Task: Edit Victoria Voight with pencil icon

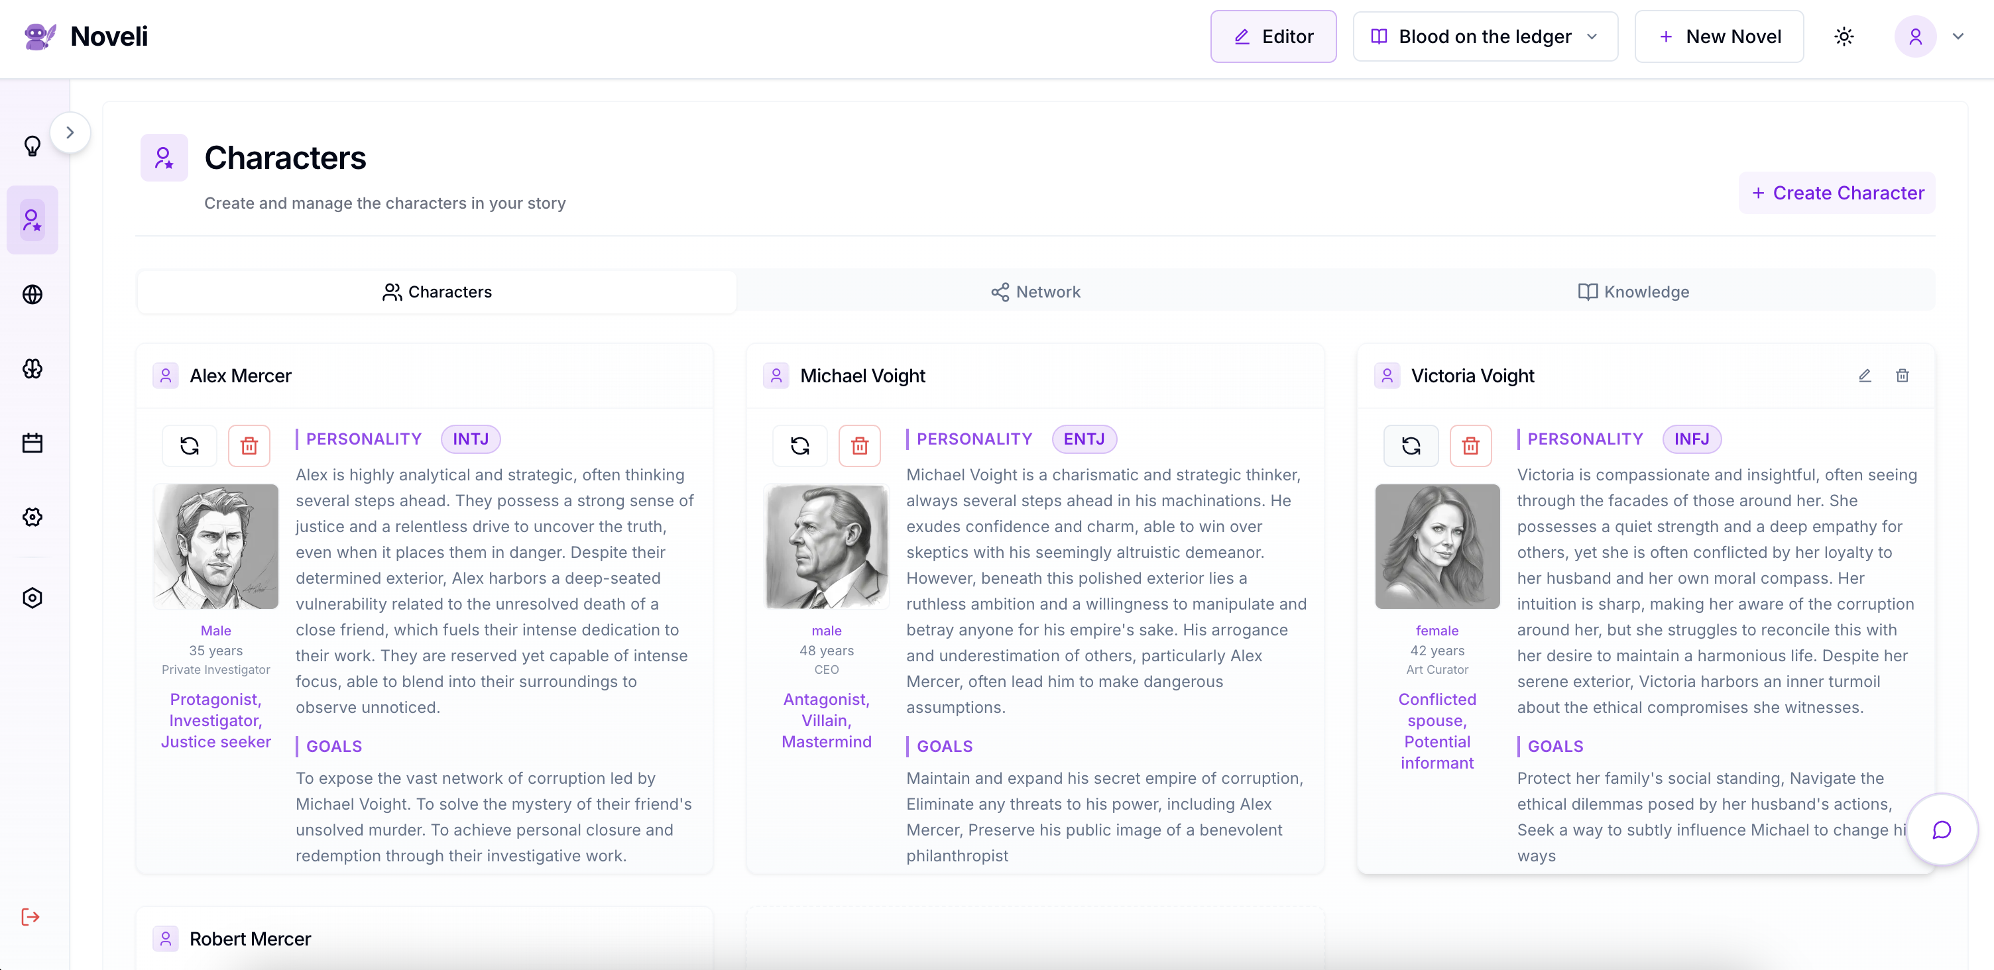Action: [1865, 376]
